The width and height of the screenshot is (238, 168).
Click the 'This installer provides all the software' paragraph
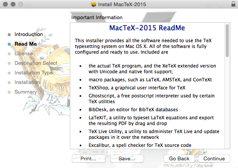[x=143, y=46]
